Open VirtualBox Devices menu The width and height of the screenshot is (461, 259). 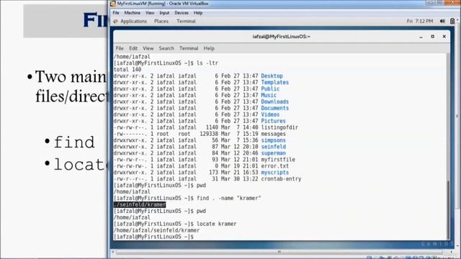click(x=182, y=13)
